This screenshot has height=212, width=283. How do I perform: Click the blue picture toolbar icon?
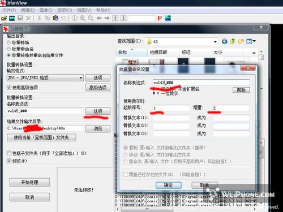(x=168, y=18)
